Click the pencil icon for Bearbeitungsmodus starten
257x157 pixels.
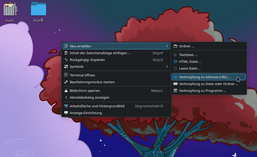pyautogui.click(x=66, y=82)
